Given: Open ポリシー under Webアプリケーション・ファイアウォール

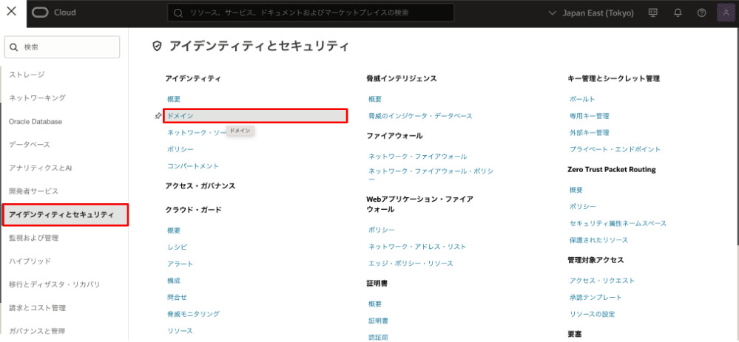Looking at the screenshot, I should tap(382, 230).
